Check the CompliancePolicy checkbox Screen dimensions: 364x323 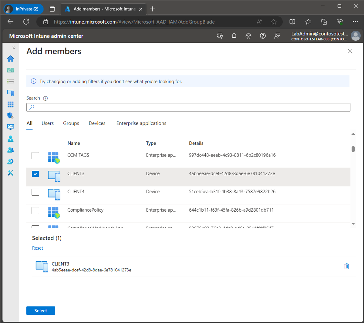point(35,210)
